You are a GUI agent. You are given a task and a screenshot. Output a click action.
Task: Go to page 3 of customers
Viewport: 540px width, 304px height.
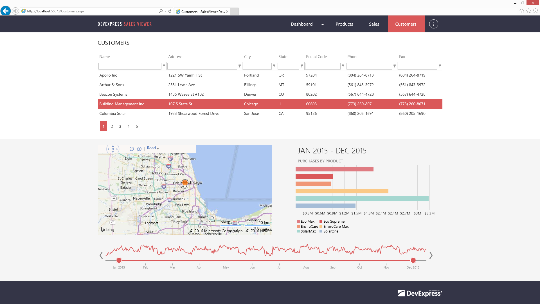pyautogui.click(x=120, y=126)
